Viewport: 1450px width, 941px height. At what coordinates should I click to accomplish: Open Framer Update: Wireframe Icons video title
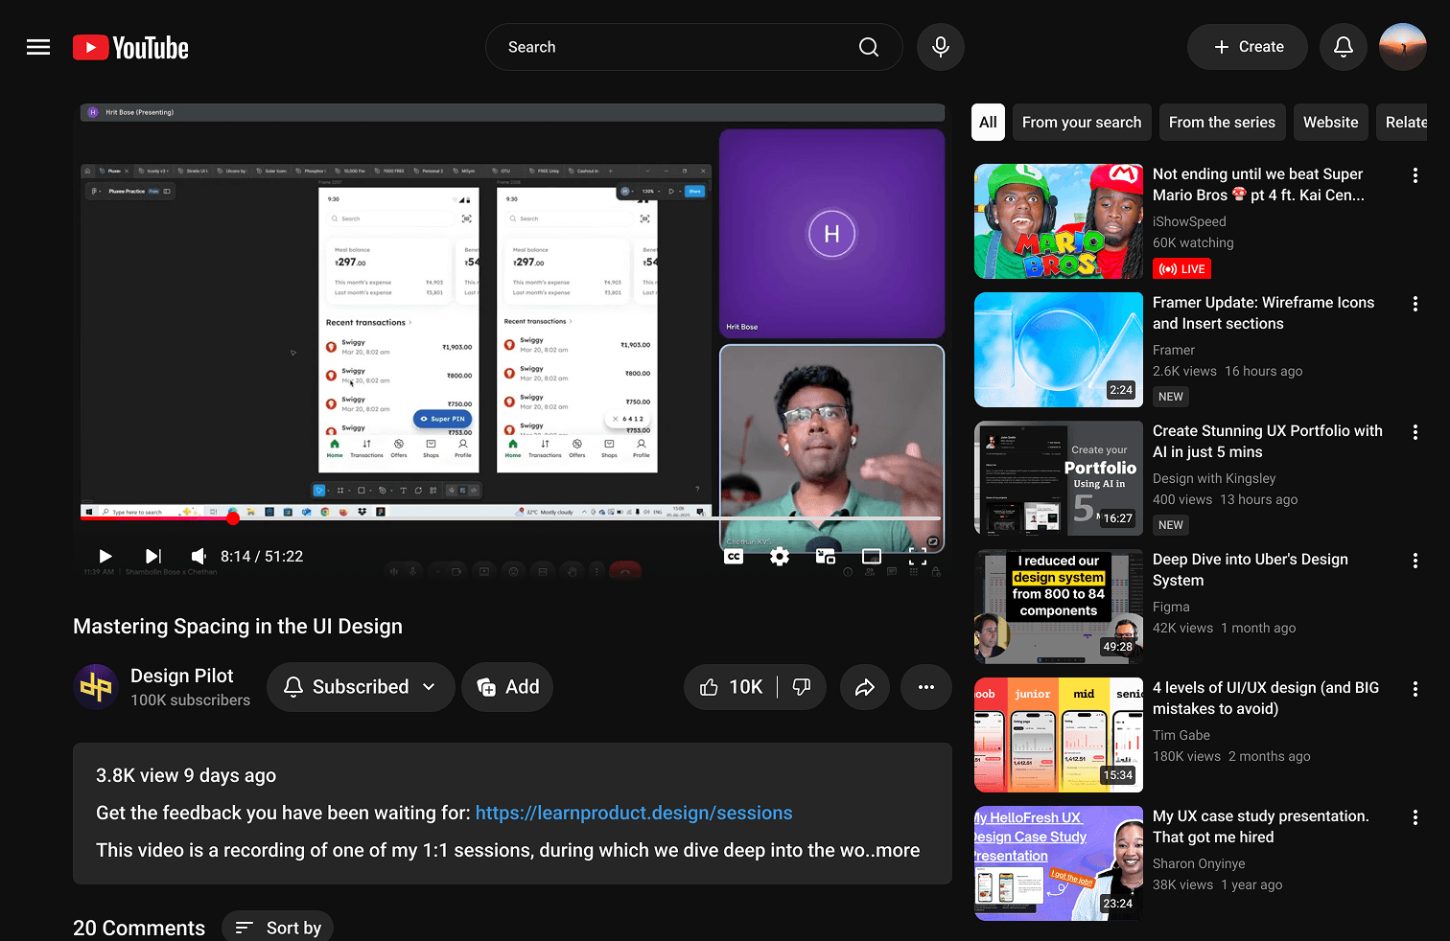click(x=1264, y=313)
